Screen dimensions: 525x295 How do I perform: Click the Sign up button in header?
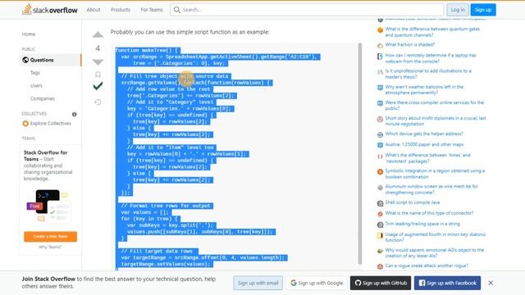[483, 10]
